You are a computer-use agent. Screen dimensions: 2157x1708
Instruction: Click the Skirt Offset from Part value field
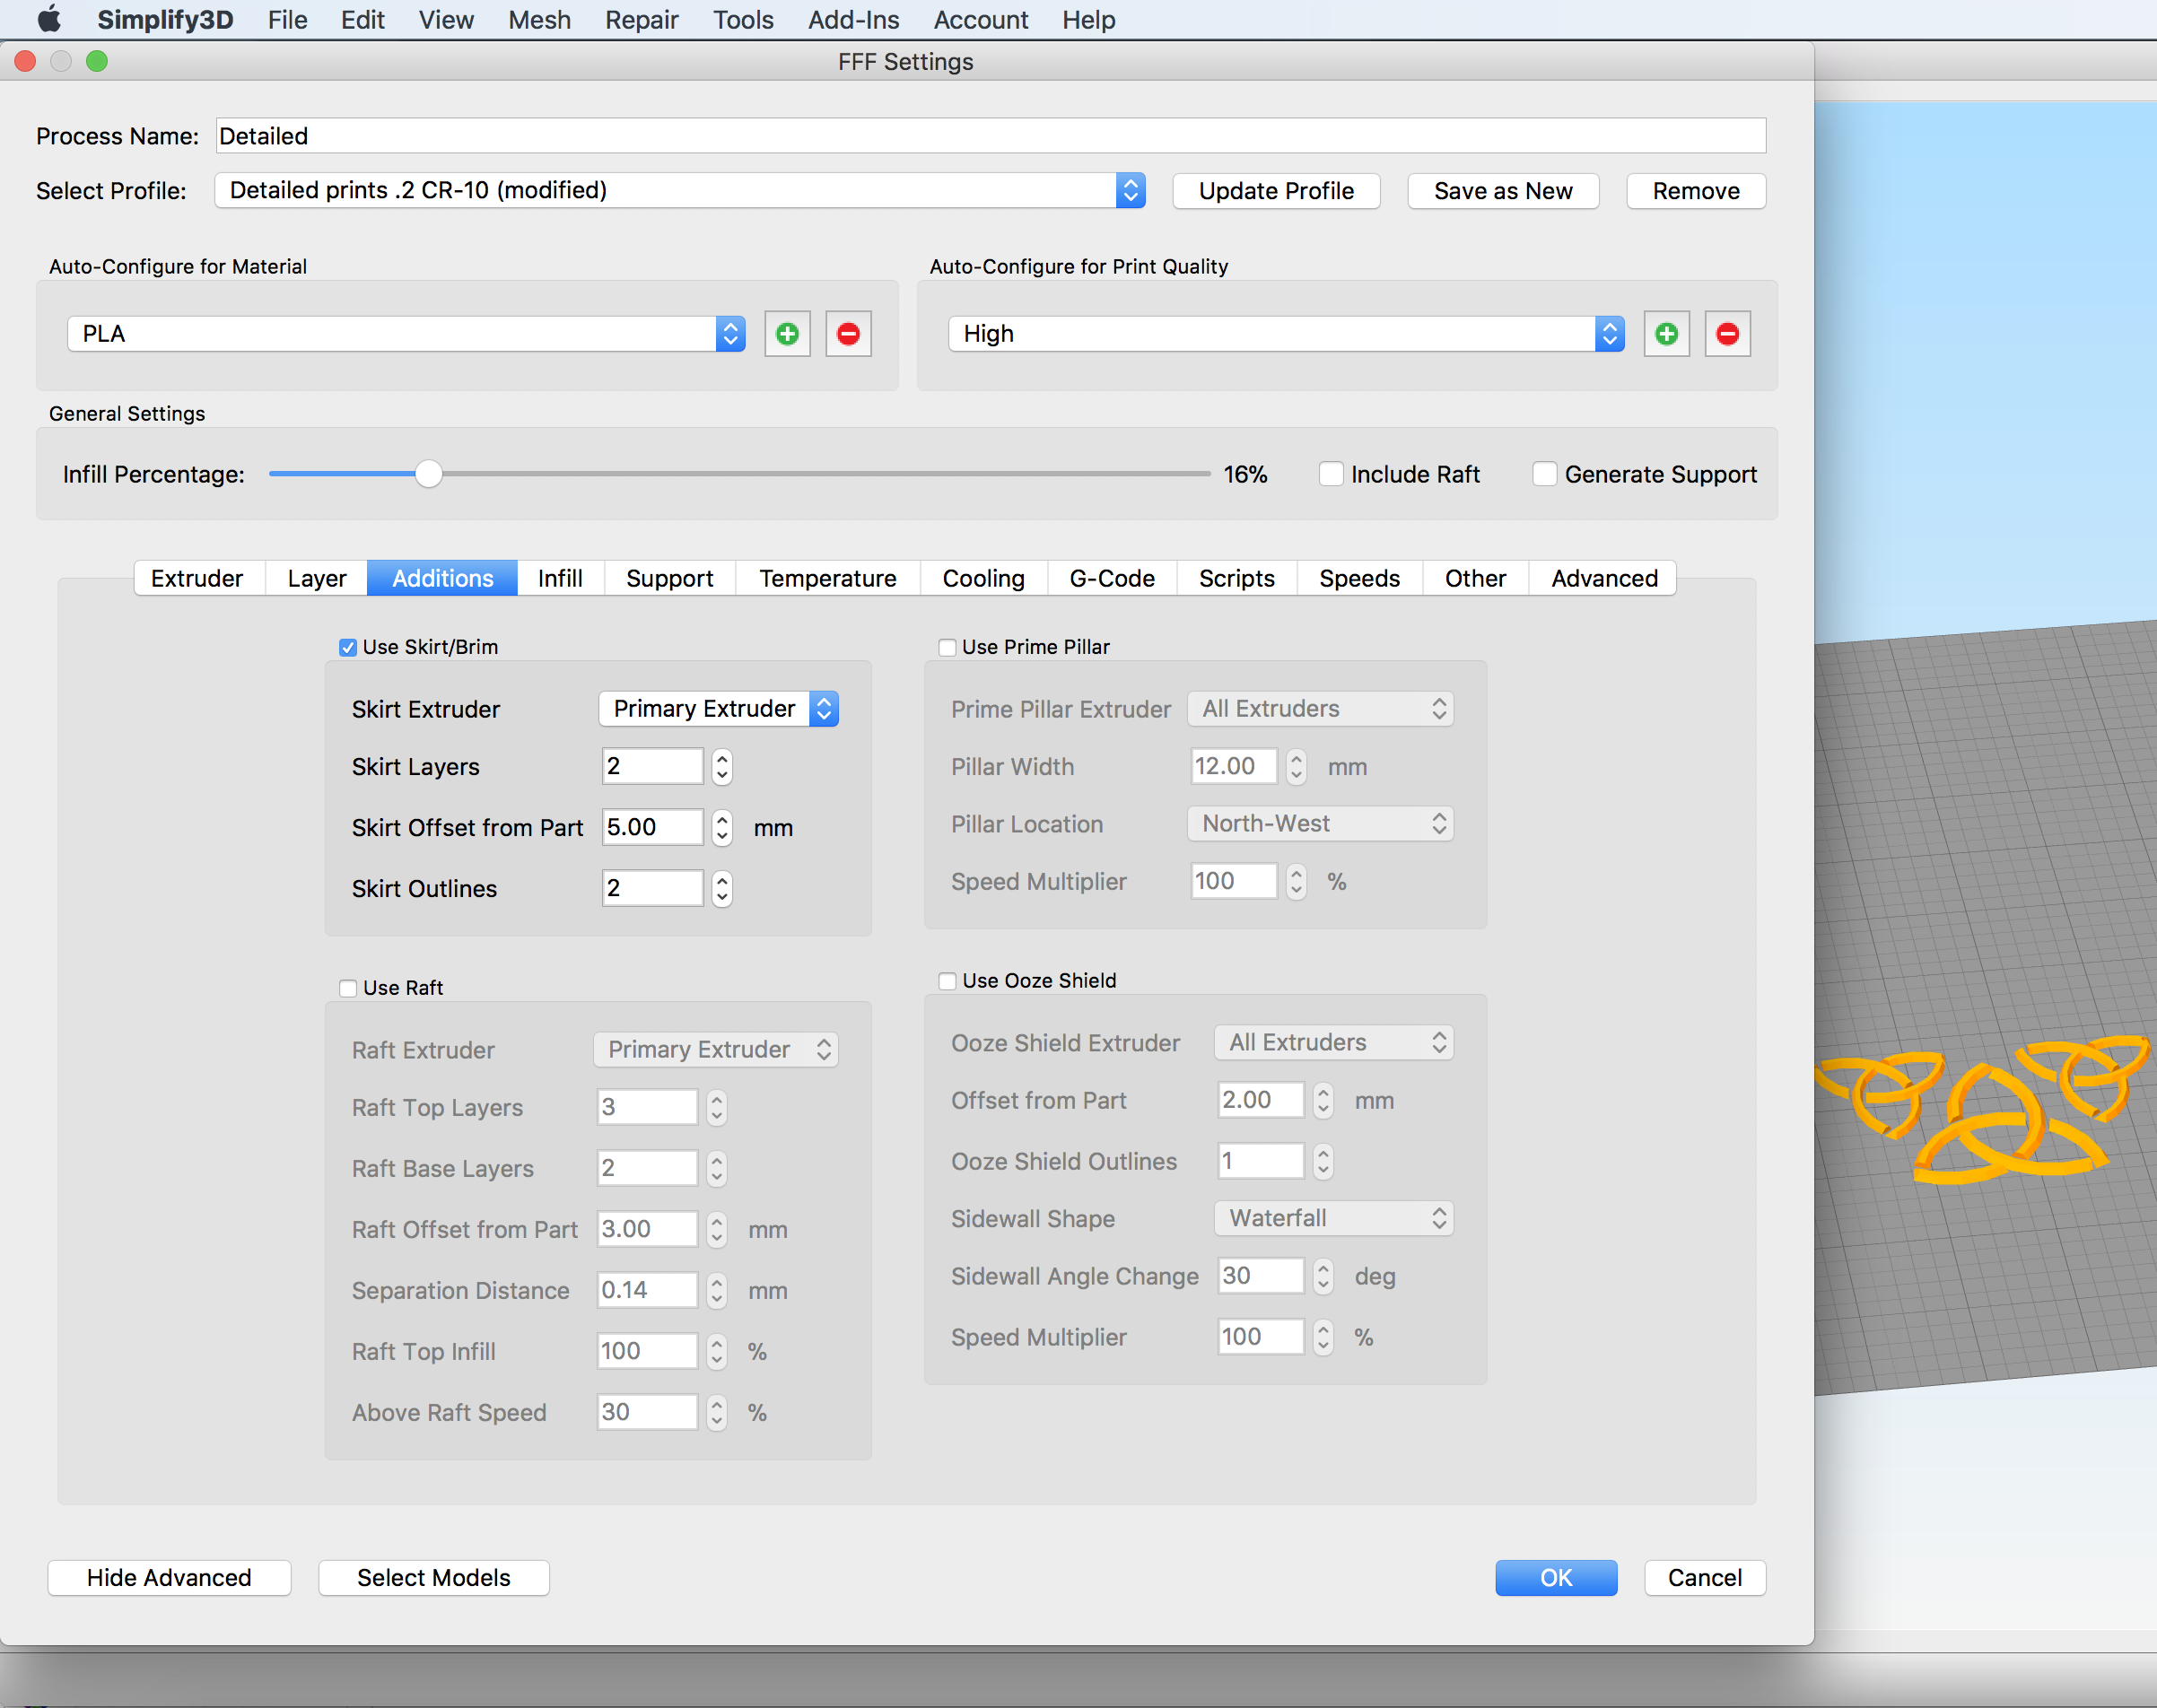[653, 828]
